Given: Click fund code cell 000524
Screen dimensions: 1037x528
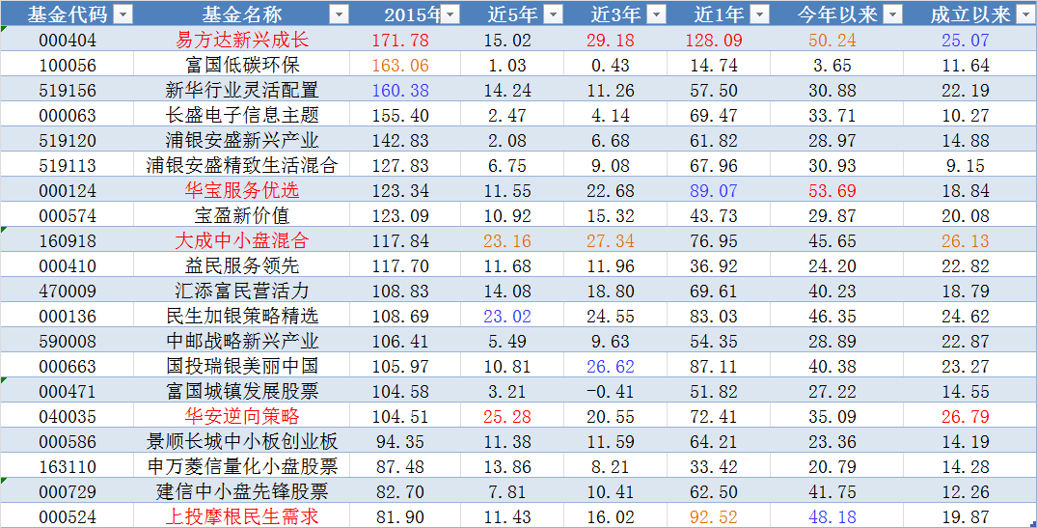Looking at the screenshot, I should (x=68, y=517).
